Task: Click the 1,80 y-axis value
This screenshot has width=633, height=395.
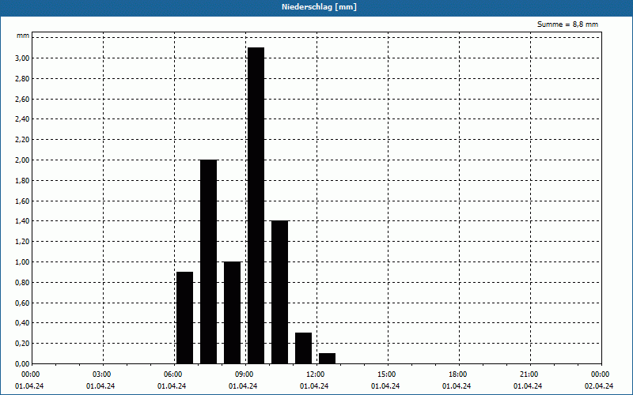Action: coord(22,181)
